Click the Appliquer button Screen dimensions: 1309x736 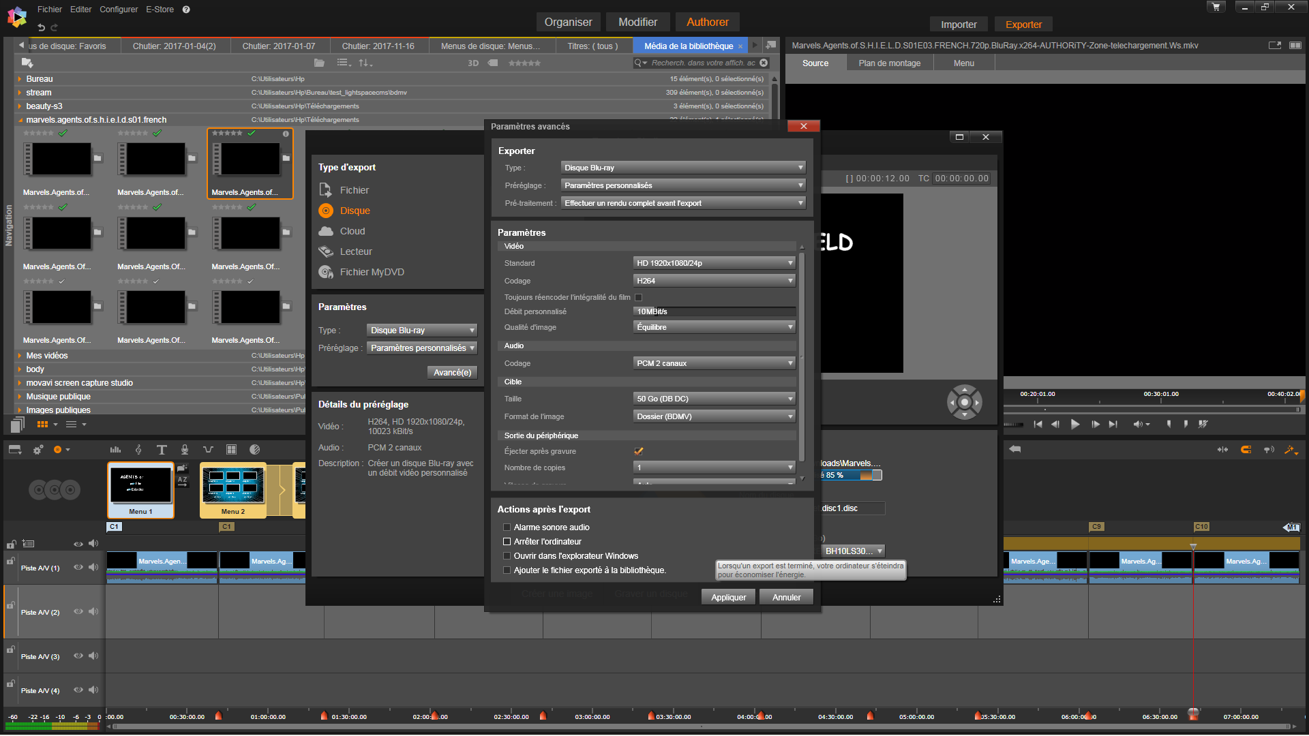[728, 597]
